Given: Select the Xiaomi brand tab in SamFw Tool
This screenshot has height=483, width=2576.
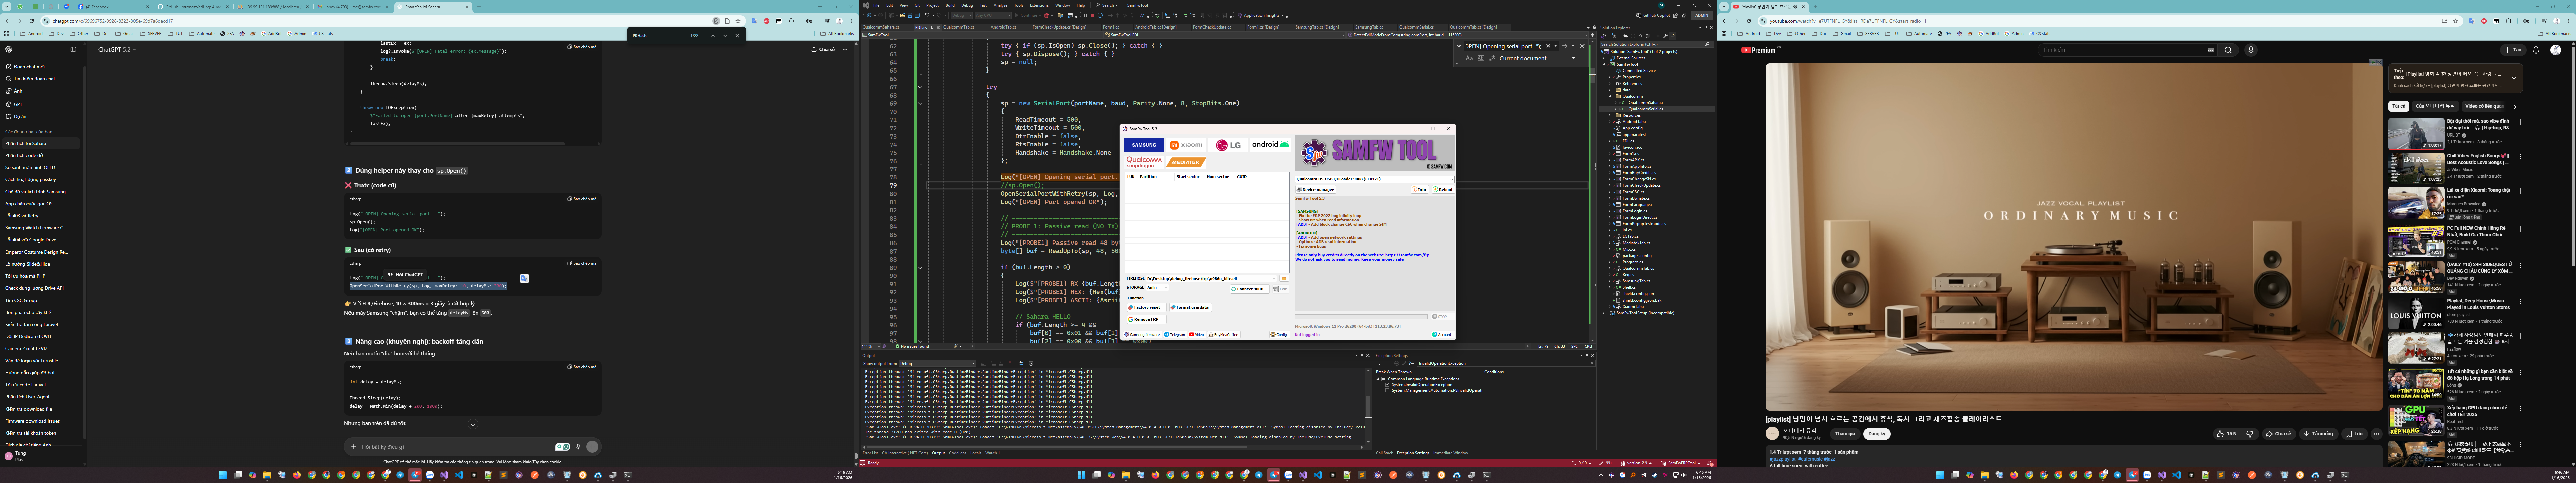Looking at the screenshot, I should [1186, 145].
